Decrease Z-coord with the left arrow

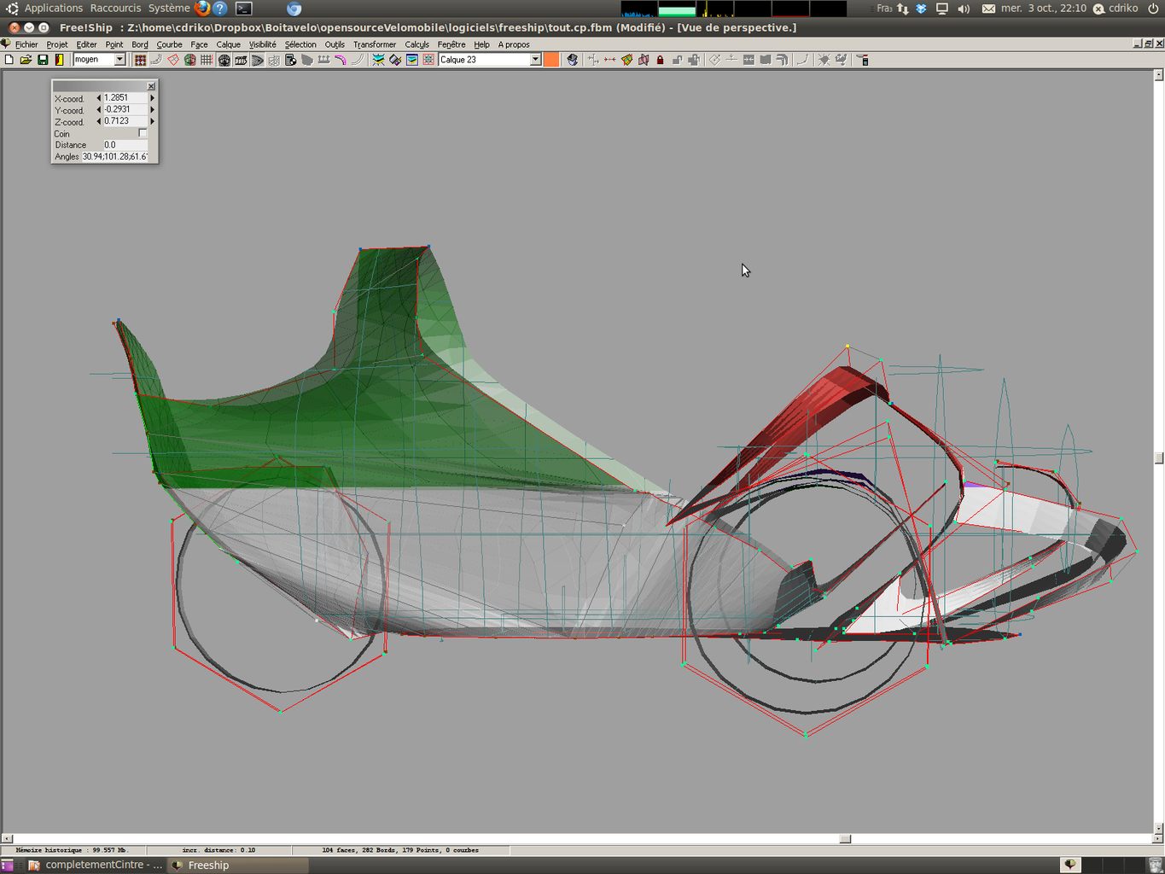click(x=99, y=121)
